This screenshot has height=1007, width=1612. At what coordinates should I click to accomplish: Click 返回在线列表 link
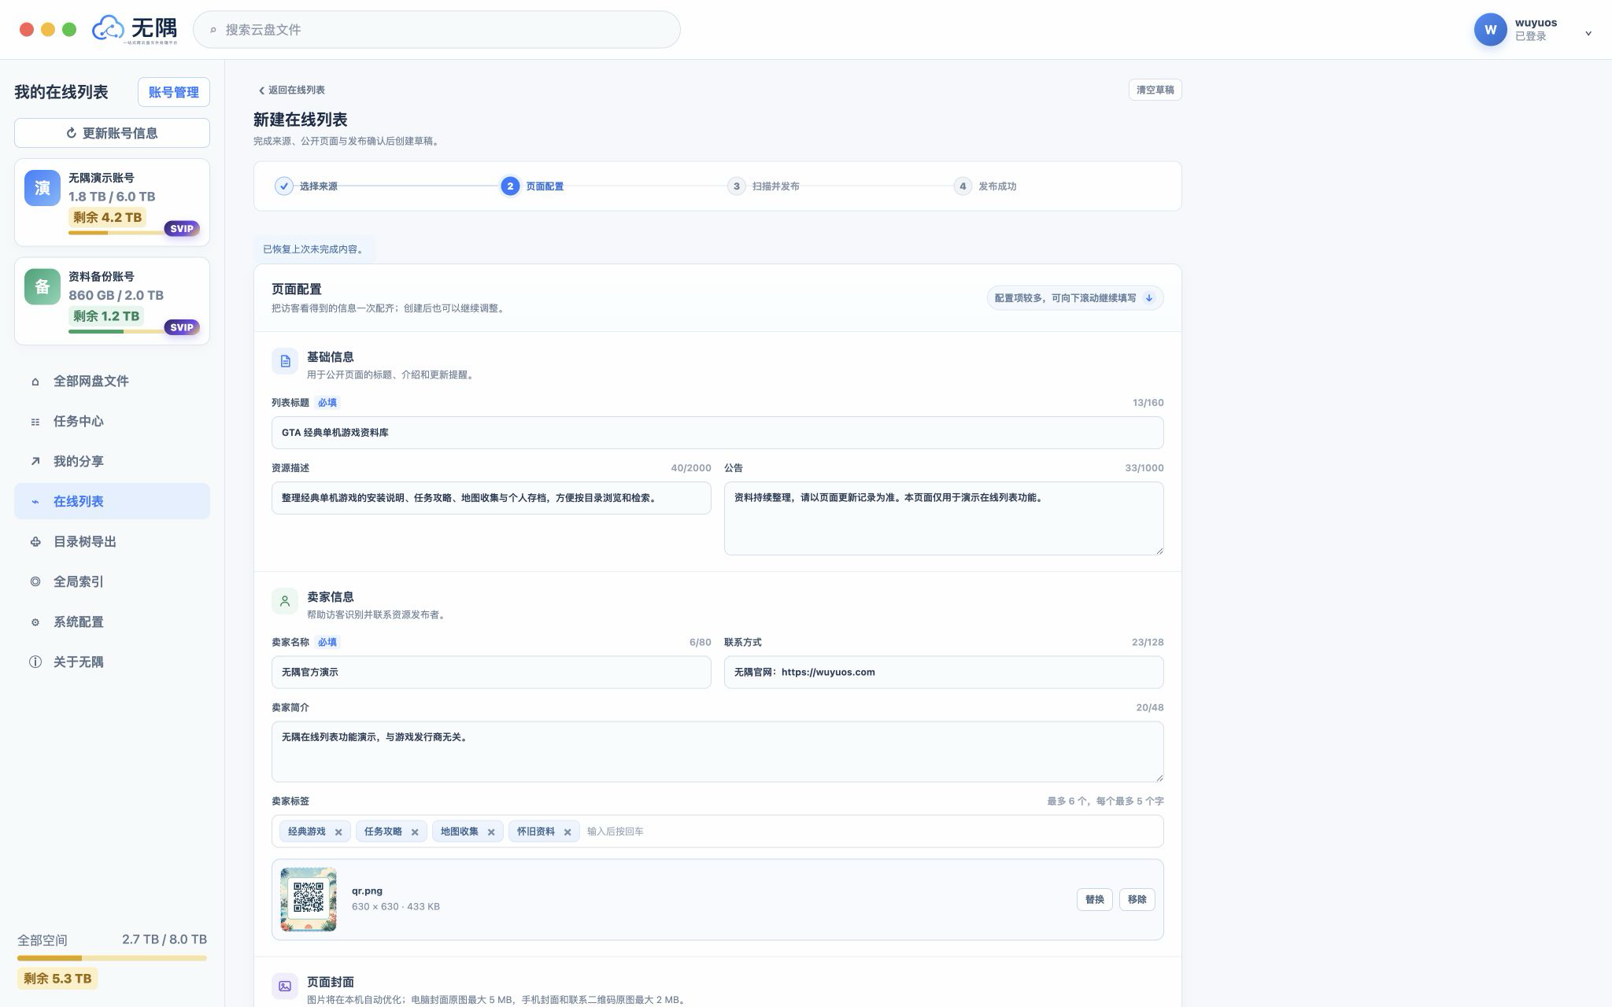click(292, 90)
